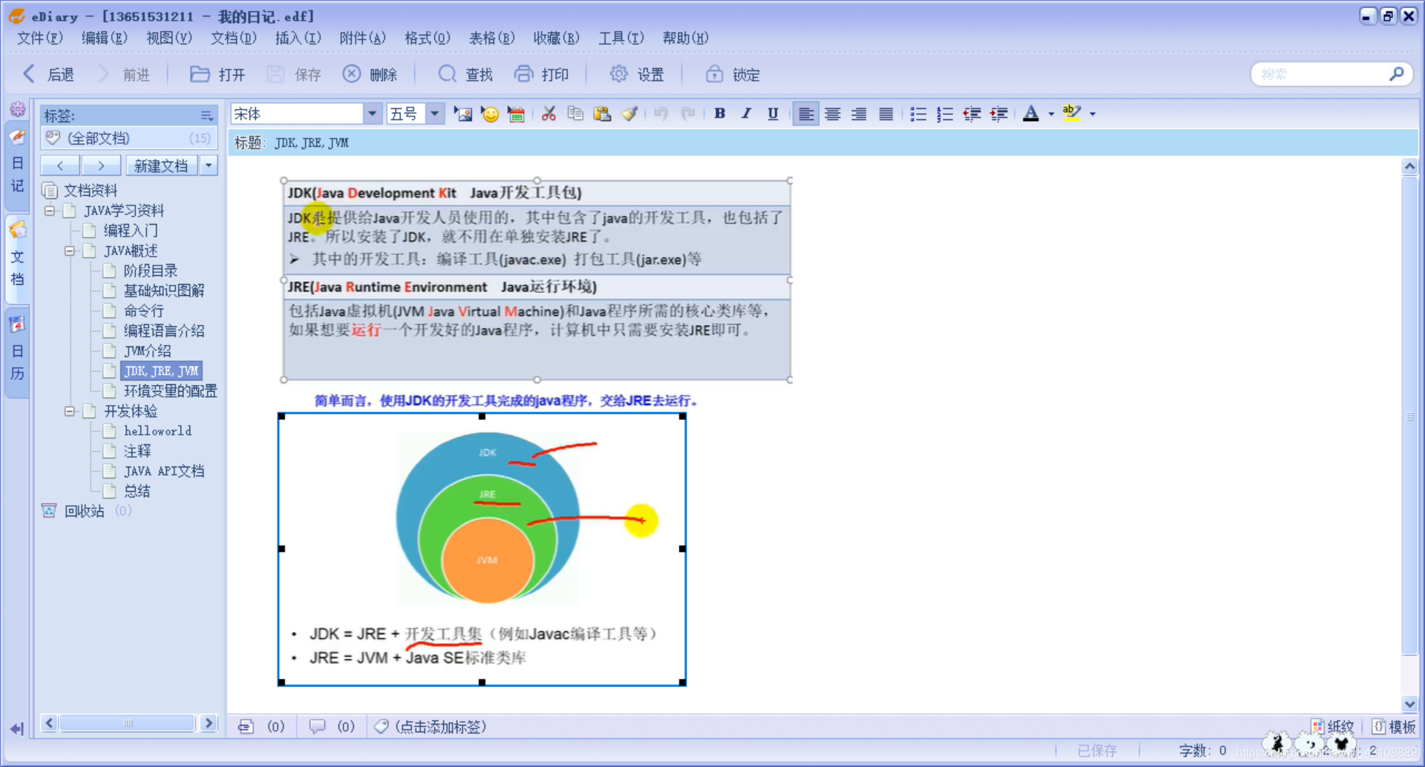Go to next document arrow button
This screenshot has width=1425, height=767.
tap(101, 165)
